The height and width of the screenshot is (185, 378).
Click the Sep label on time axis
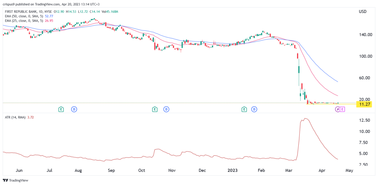point(111,170)
